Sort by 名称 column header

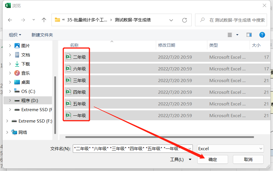tap(74, 45)
